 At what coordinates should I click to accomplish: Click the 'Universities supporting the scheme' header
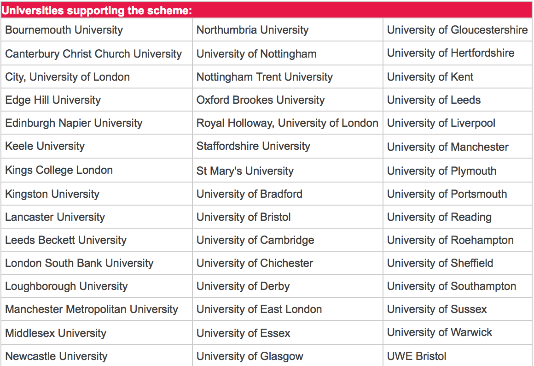click(97, 11)
